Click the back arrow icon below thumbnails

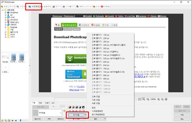coord(13,121)
